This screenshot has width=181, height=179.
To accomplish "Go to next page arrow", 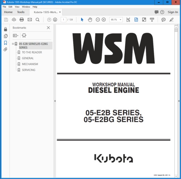I will 55,20.
